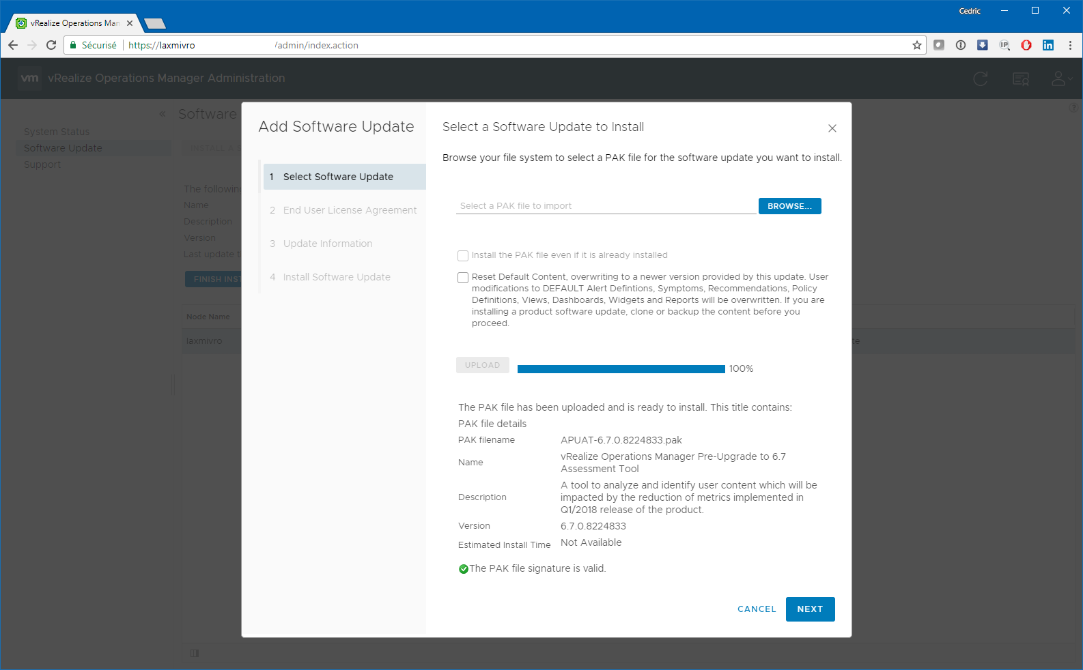Open the user account menu icon
Viewport: 1083px width, 670px height.
click(x=1060, y=78)
